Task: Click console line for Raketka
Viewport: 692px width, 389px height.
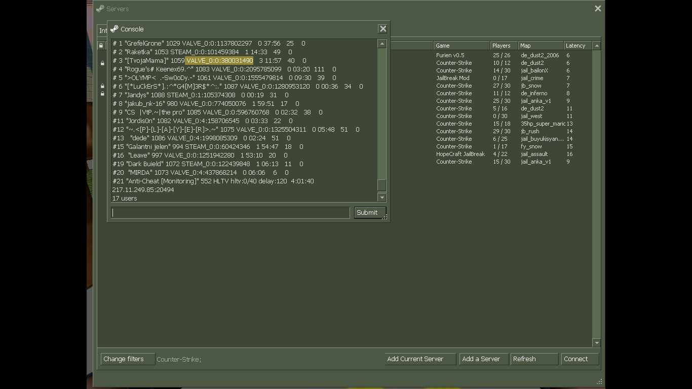Action: (202, 52)
